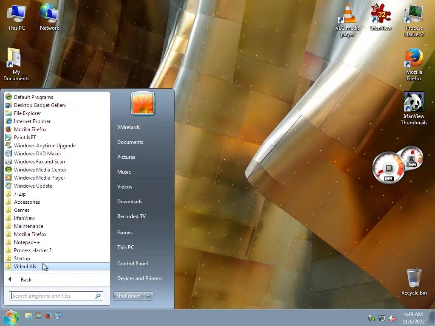This screenshot has width=435, height=326.
Task: Launch Windows Media Player
Action: click(x=57, y=177)
